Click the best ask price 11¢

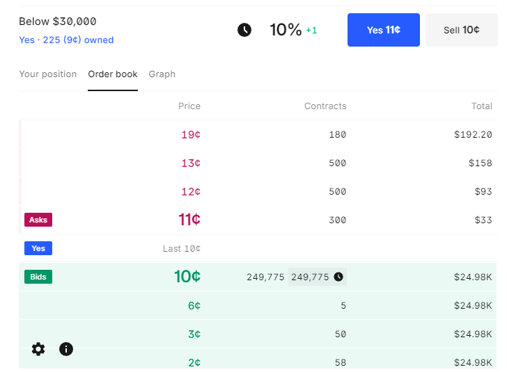[x=189, y=220]
